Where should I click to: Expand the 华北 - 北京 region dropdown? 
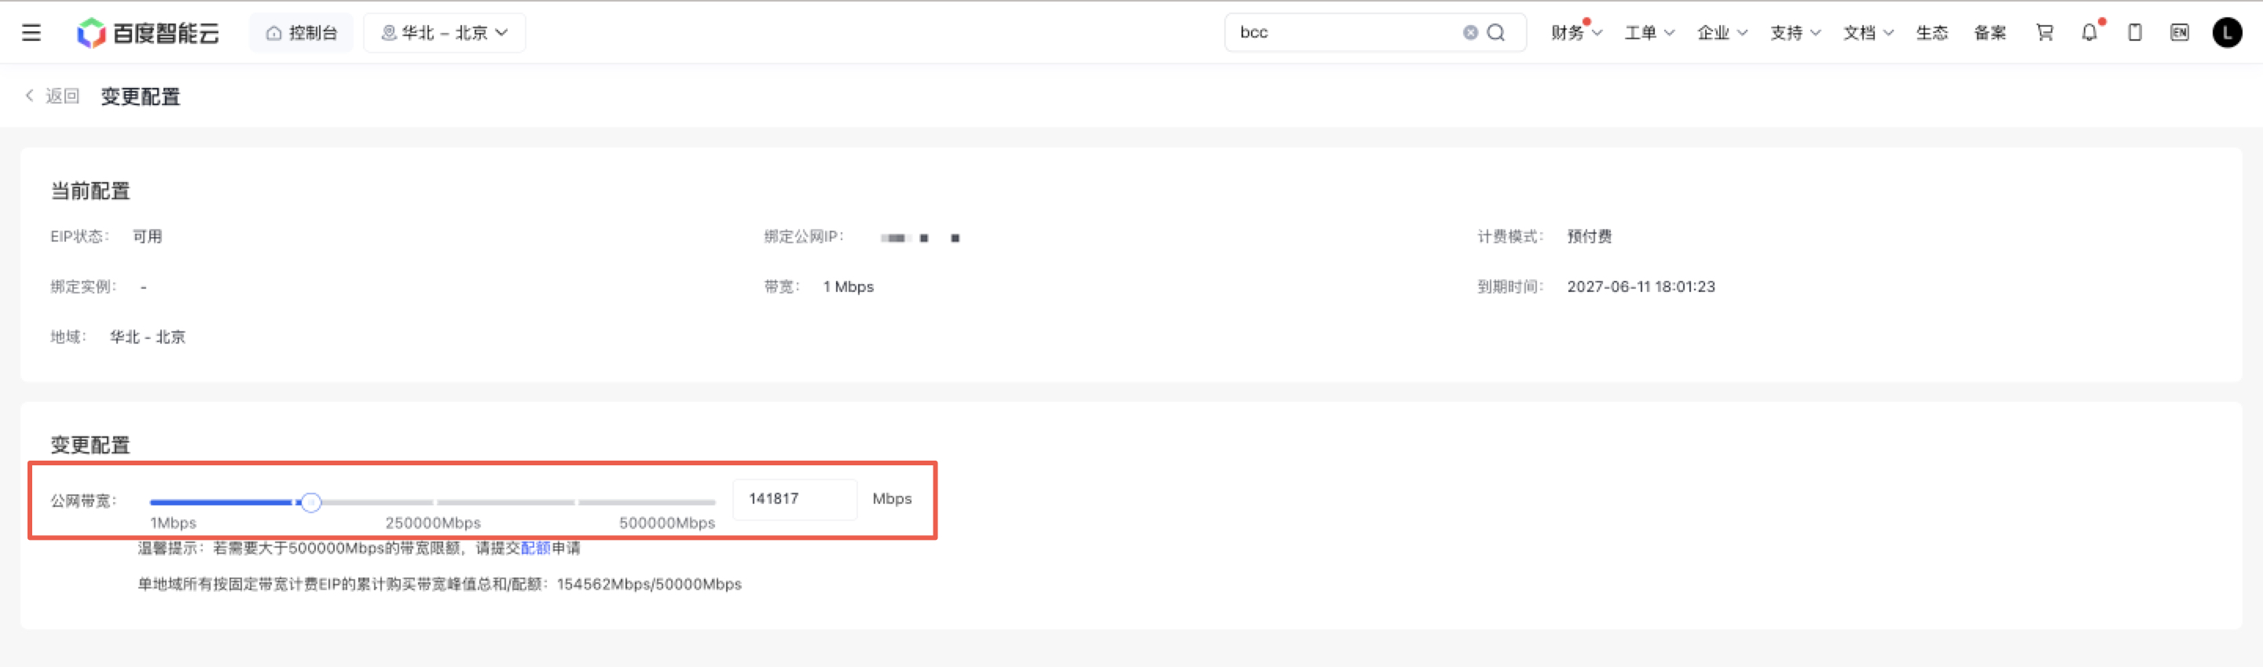445,33
